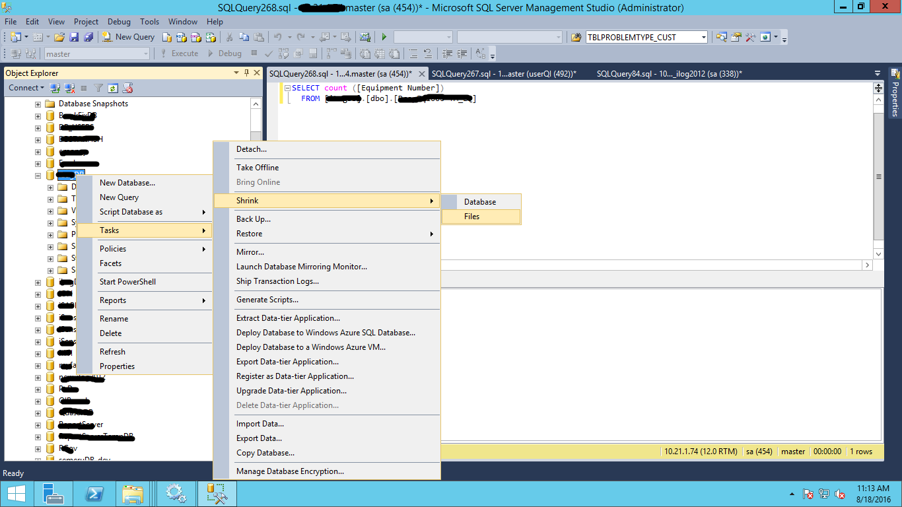Open the TBLPROBLEMTYPE_CUST find combo box
Image resolution: width=902 pixels, height=507 pixels.
646,37
